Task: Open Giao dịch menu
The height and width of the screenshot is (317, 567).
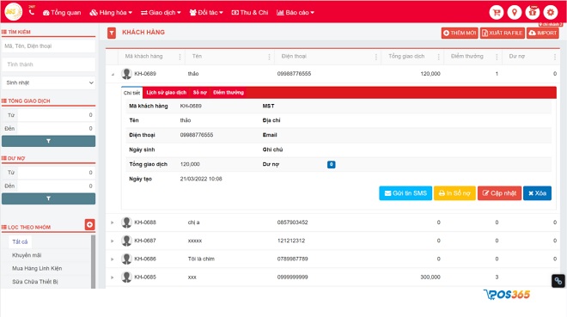Action: tap(161, 12)
